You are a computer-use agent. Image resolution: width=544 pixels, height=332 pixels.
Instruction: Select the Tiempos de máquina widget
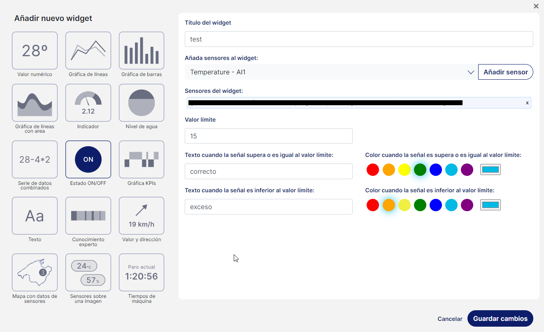(x=142, y=272)
